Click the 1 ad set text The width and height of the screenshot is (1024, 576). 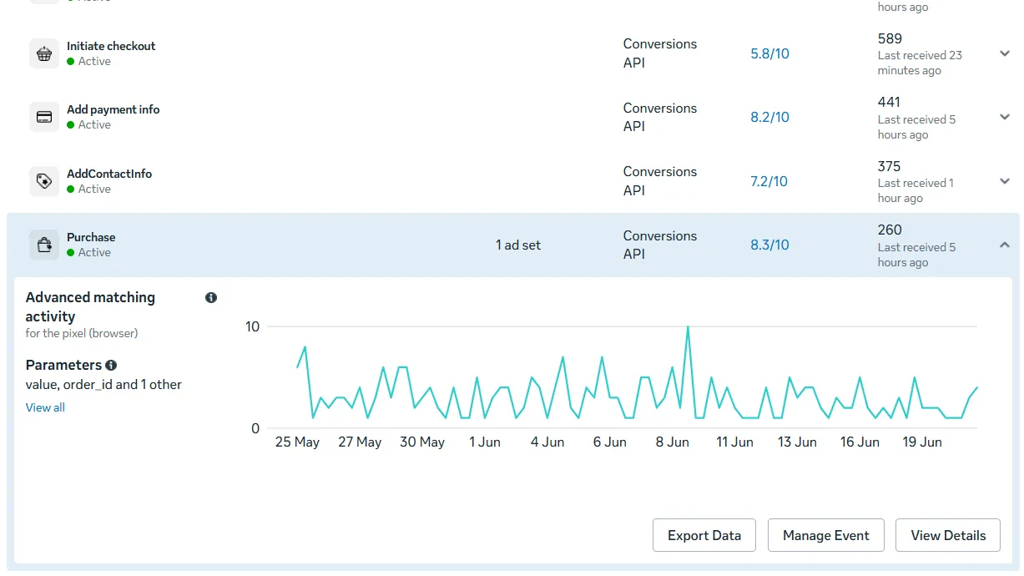(x=518, y=245)
